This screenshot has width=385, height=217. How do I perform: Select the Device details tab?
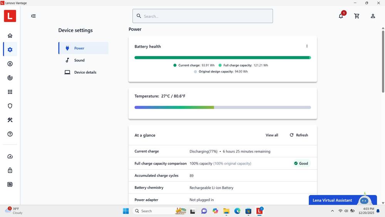coord(84,72)
